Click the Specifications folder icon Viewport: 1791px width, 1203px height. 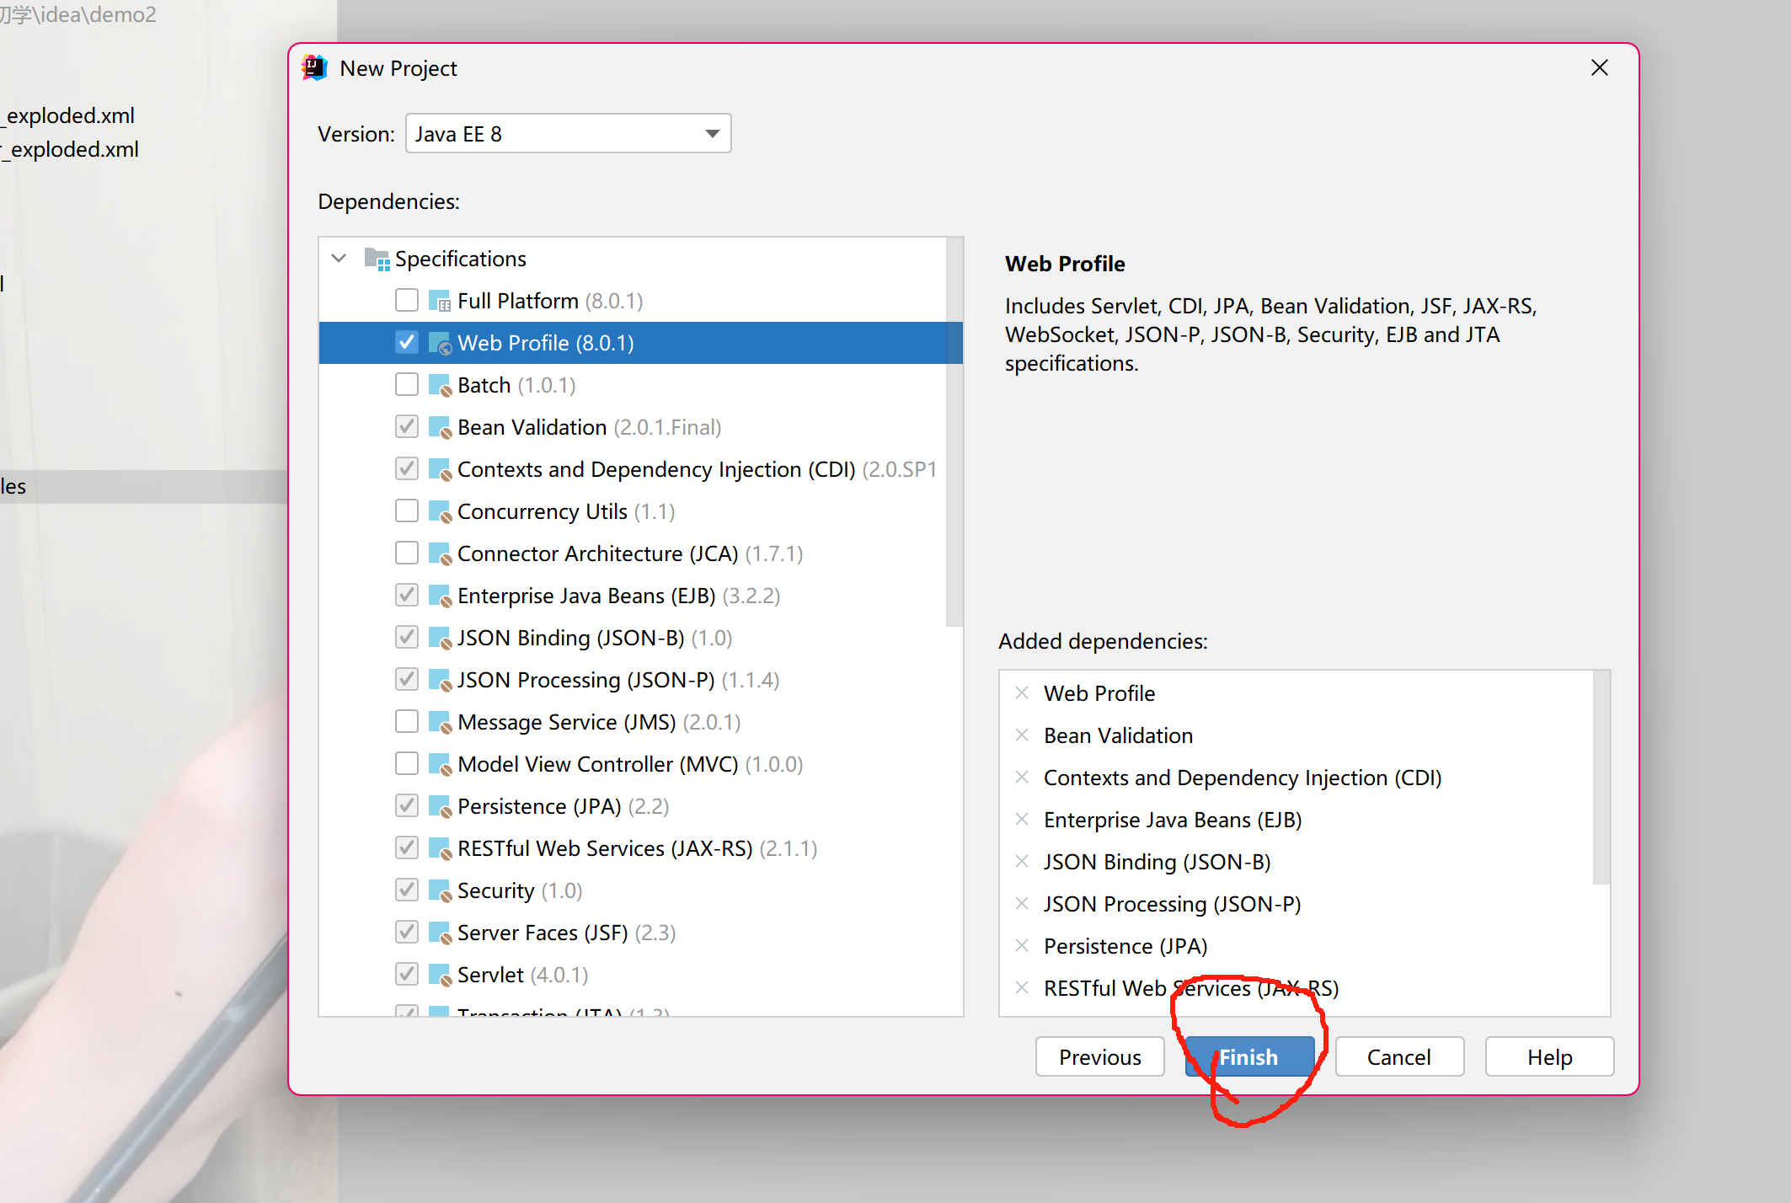coord(376,259)
